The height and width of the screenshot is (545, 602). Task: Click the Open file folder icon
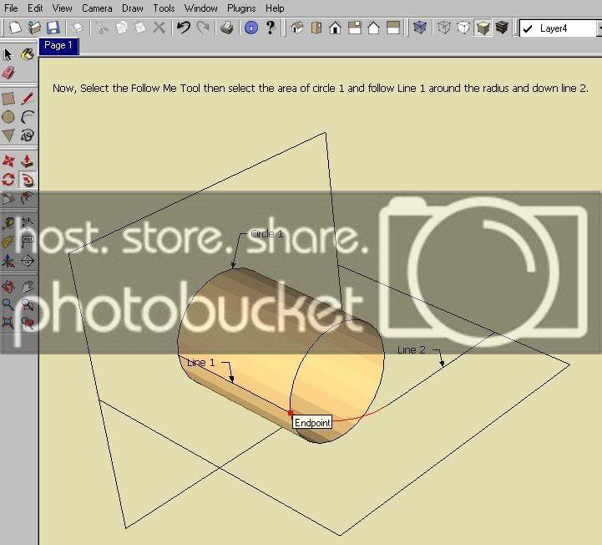click(x=33, y=28)
